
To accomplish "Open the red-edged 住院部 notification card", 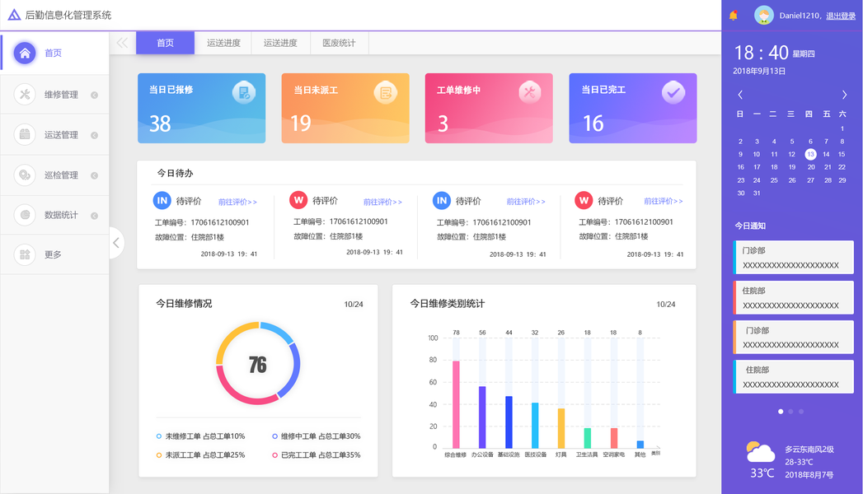I will [793, 297].
